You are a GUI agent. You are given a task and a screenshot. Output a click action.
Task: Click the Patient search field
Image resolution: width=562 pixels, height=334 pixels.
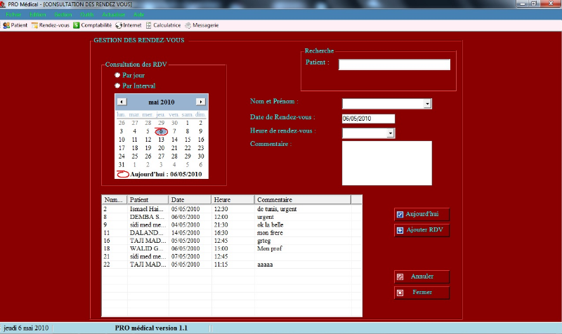tap(394, 65)
